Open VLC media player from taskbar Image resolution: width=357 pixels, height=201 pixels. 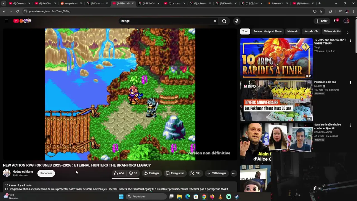[x=220, y=197]
